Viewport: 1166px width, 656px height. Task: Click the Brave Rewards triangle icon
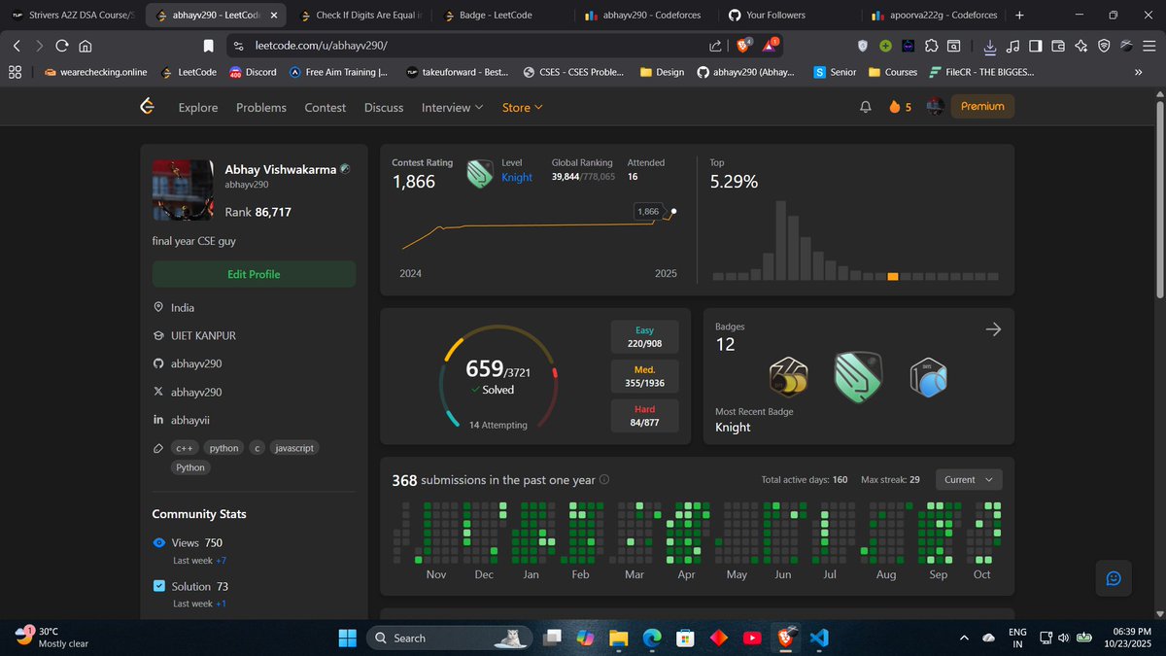[771, 45]
